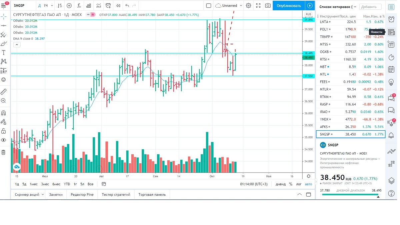Collapse the indicator legend chevron

coord(16,44)
